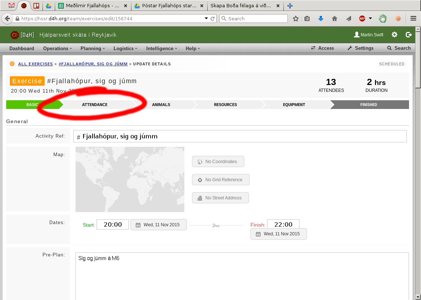Click the No Street Address button
421x300 pixels.
click(220, 198)
